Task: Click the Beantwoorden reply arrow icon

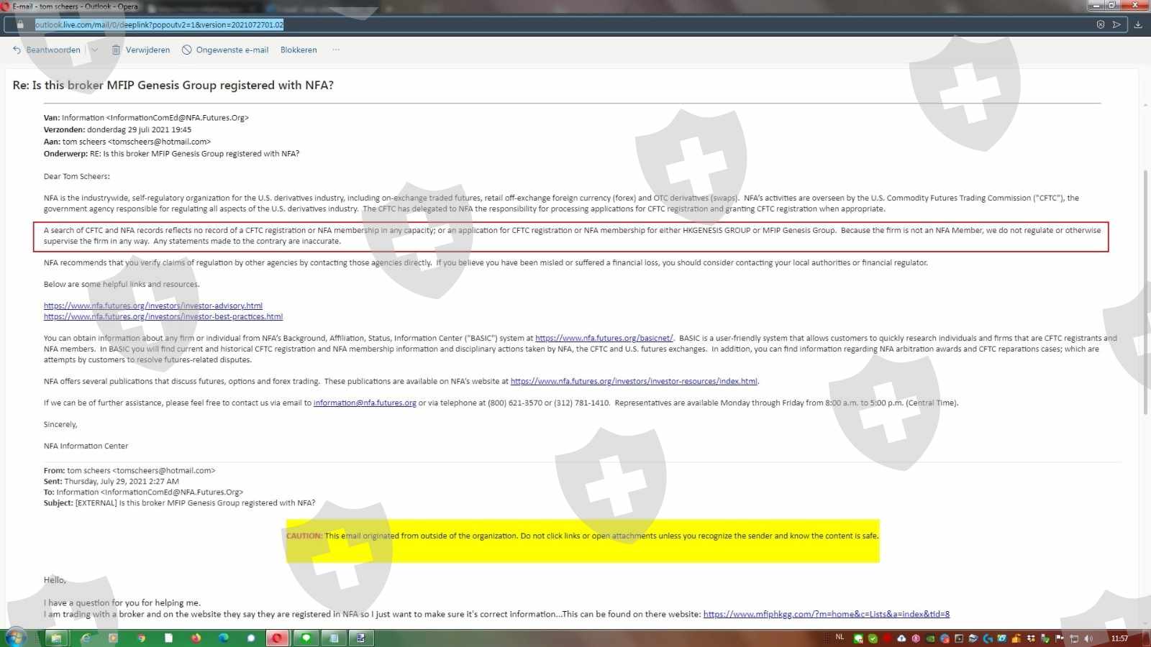Action: point(17,50)
